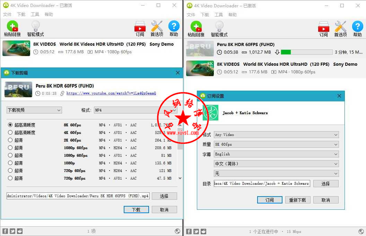Open Subscriptions (订阅) icon in left window

[140, 26]
